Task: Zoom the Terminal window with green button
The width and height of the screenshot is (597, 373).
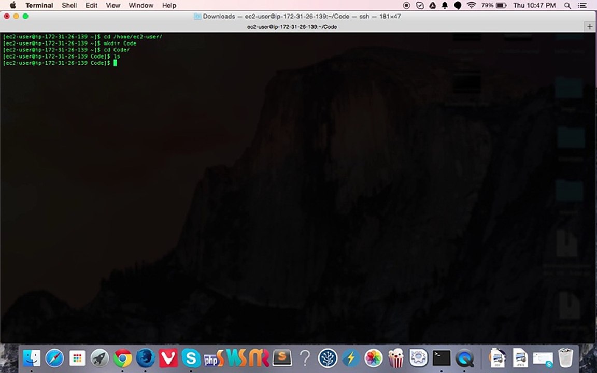Action: pyautogui.click(x=25, y=16)
